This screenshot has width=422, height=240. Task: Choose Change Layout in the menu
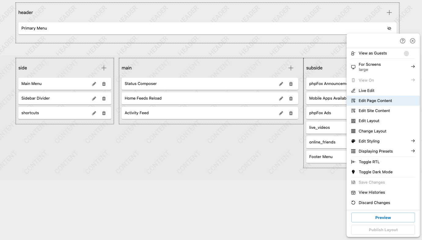372,131
